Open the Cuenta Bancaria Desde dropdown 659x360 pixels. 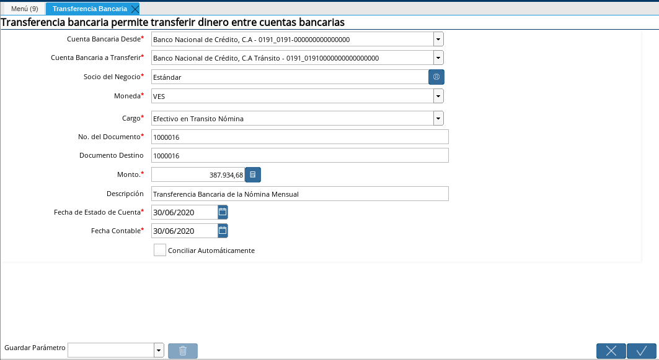[x=439, y=39]
